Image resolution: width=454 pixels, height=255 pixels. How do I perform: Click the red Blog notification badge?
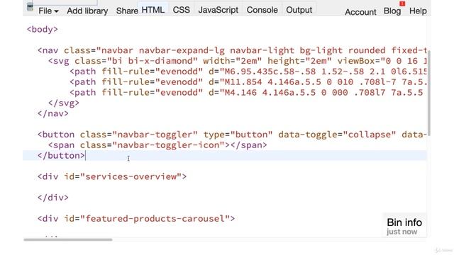(x=402, y=4)
